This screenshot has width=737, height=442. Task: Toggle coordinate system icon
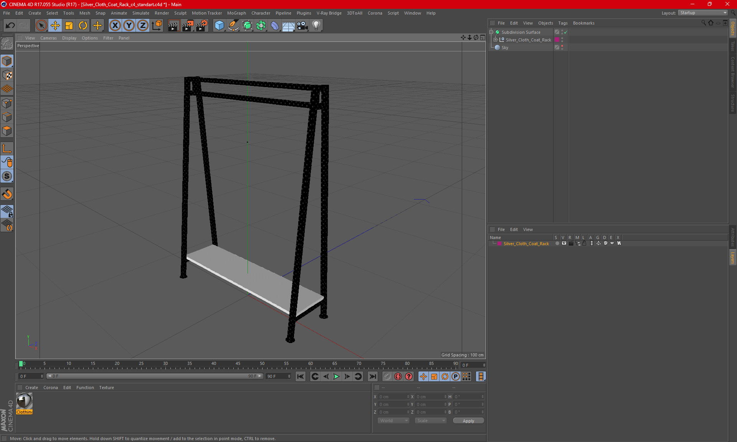[157, 26]
